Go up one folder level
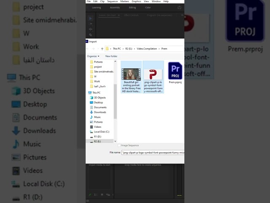270x203 pixels. click(x=102, y=49)
